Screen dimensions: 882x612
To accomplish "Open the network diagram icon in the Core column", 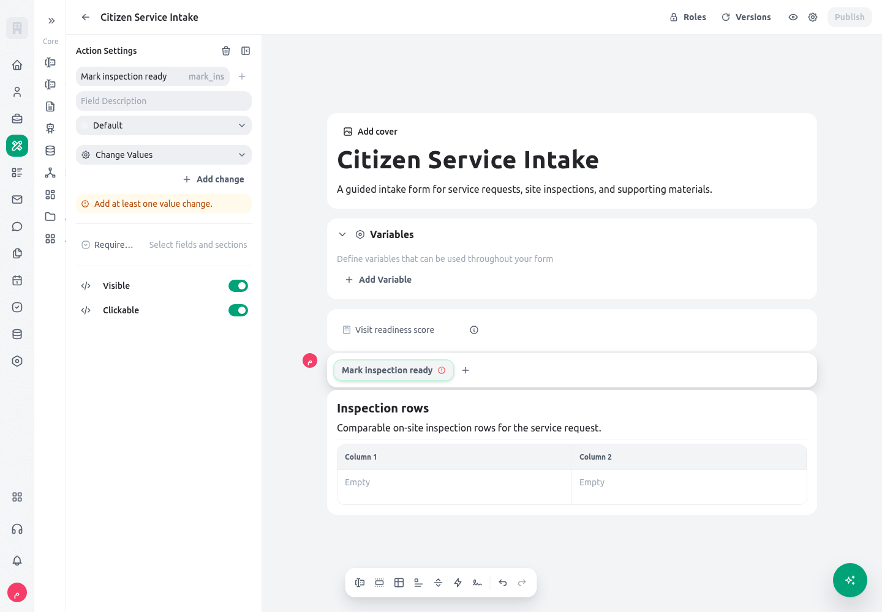I will click(x=50, y=173).
